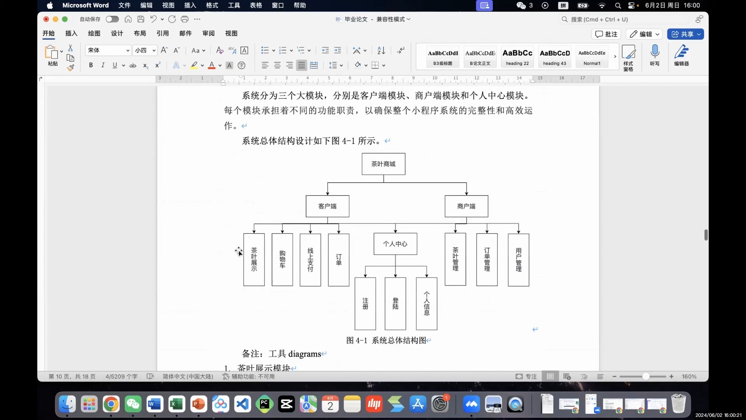The height and width of the screenshot is (420, 746).
Task: Enable Focus mode in status bar
Action: [526, 376]
